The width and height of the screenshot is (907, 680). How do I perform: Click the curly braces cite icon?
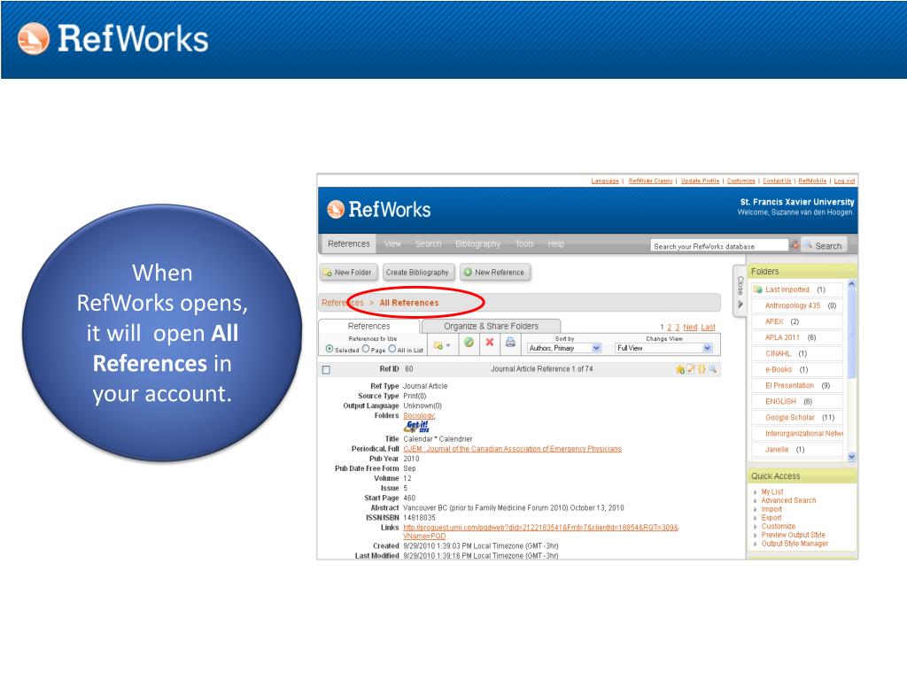702,369
